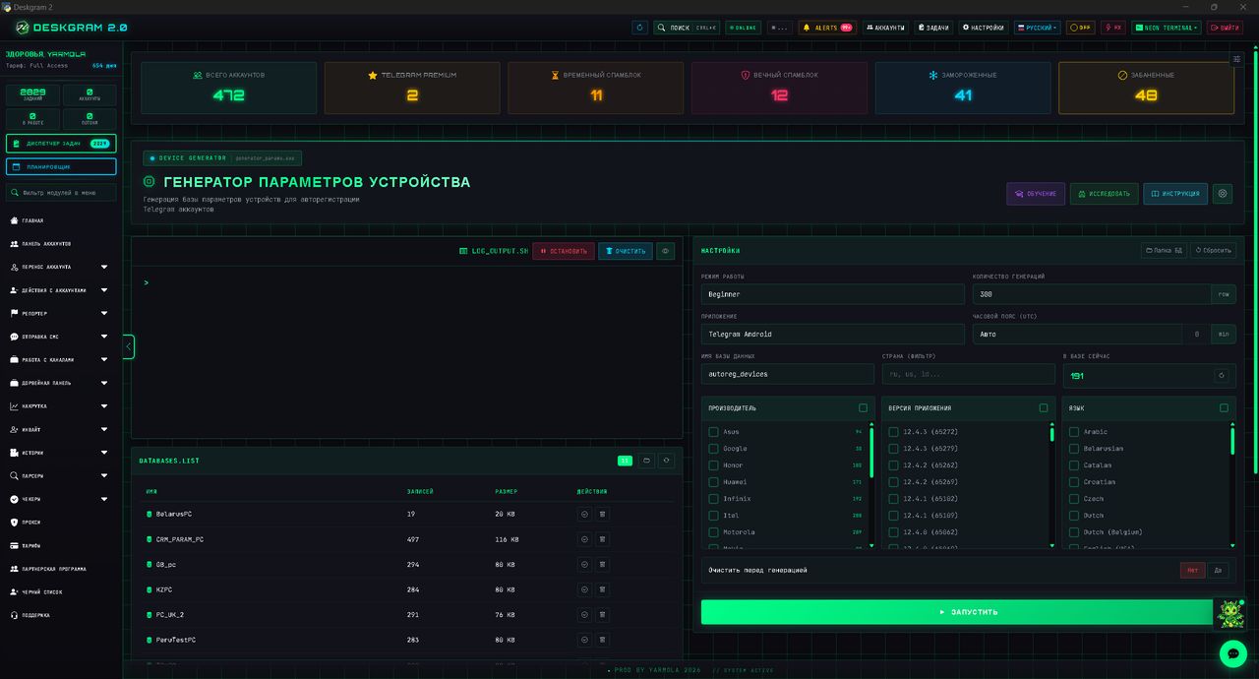
Task: Open Тарифы in the sidebar
Action: tap(61, 545)
